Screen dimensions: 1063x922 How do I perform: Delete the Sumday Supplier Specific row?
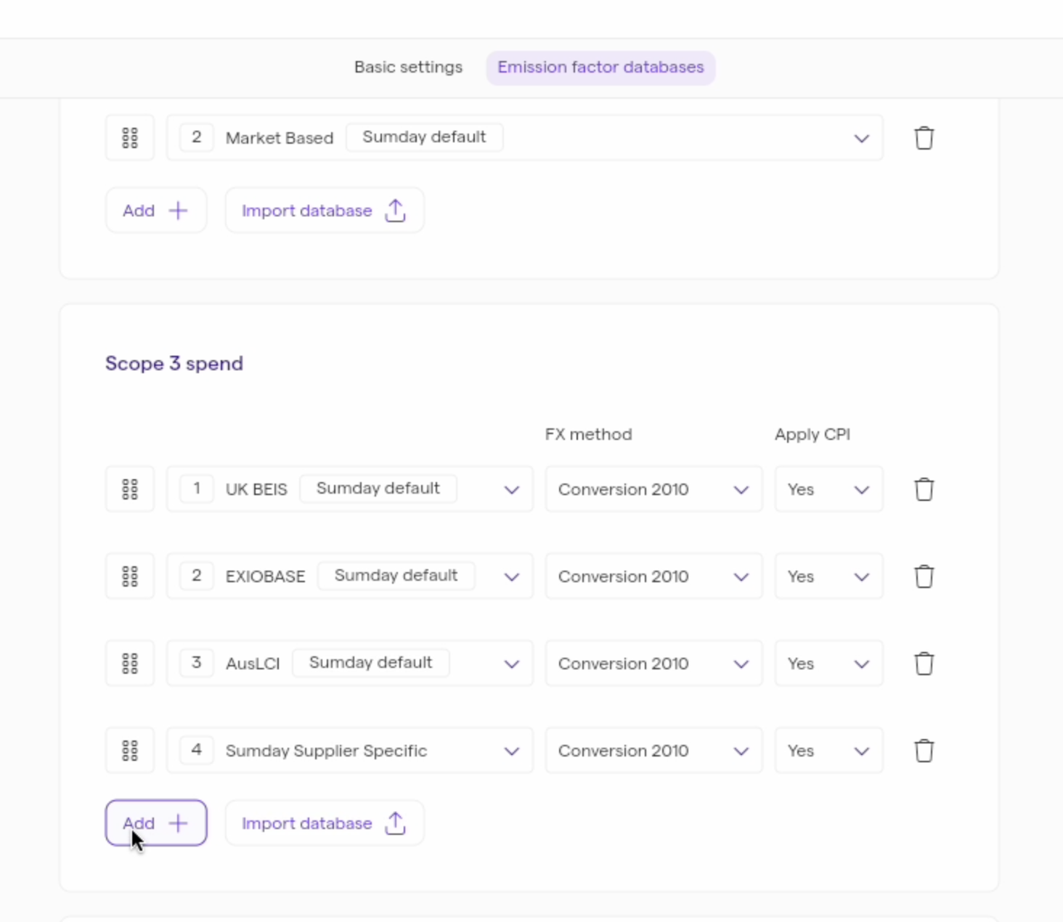click(x=924, y=751)
